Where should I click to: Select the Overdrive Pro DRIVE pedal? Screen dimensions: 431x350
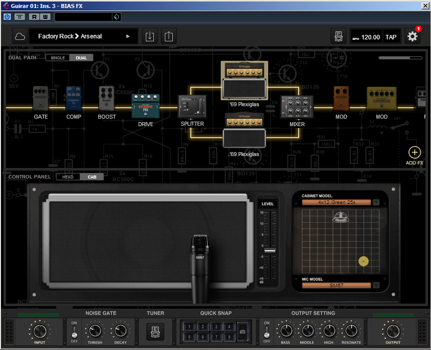(x=145, y=105)
